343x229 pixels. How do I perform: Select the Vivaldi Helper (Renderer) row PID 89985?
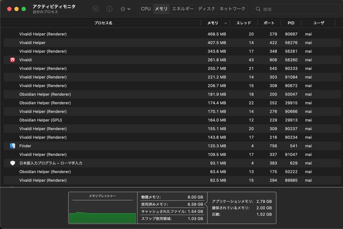[172, 180]
